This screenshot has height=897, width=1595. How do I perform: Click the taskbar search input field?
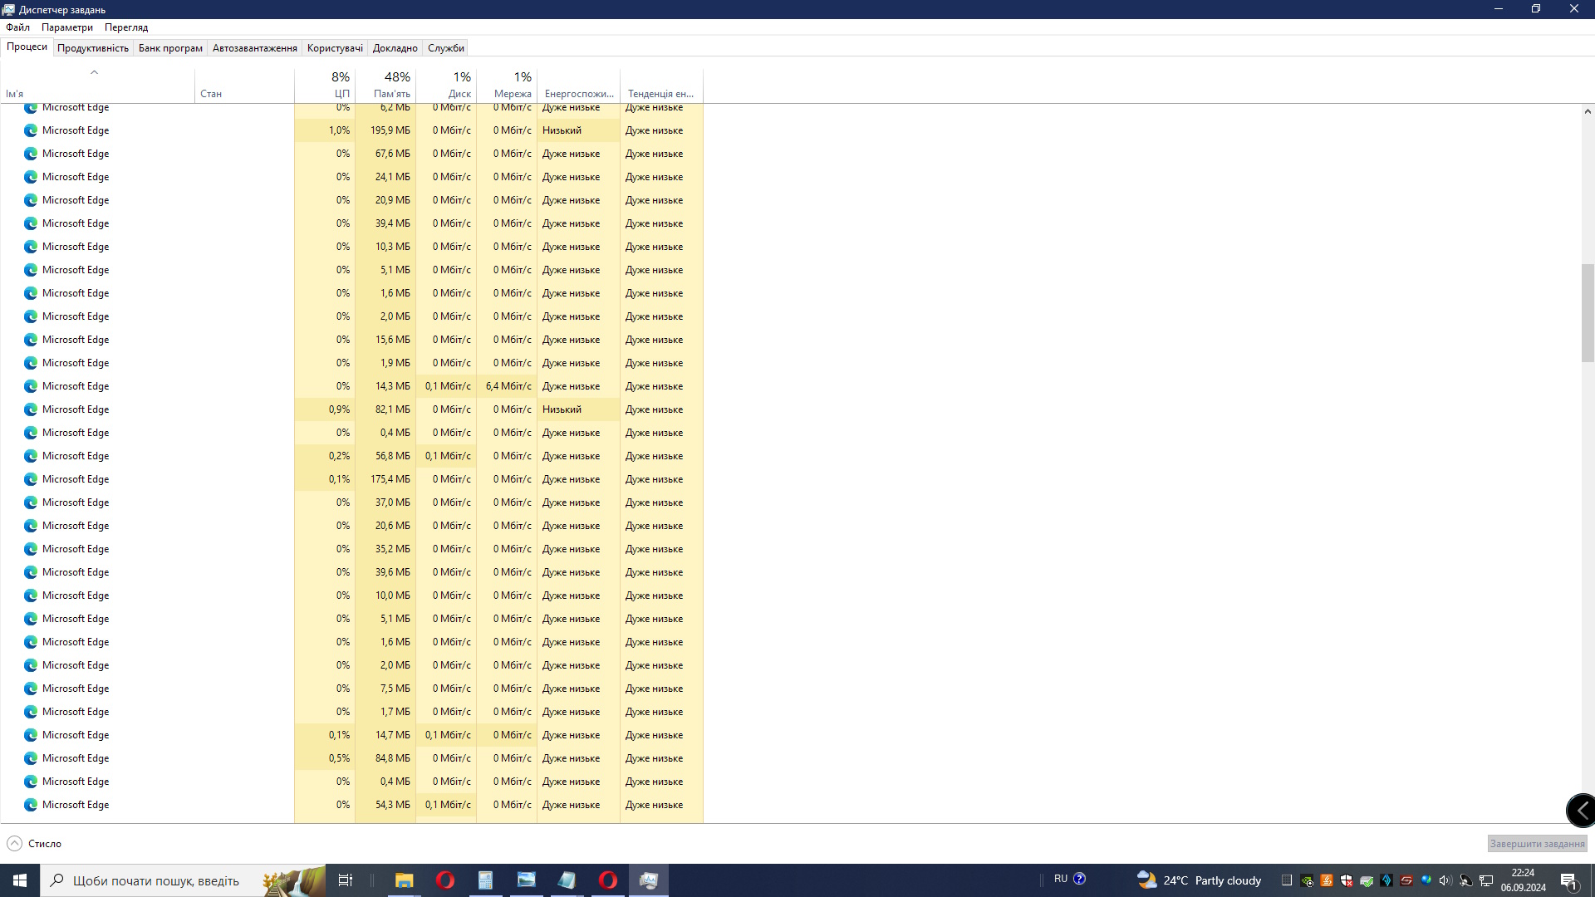[156, 880]
